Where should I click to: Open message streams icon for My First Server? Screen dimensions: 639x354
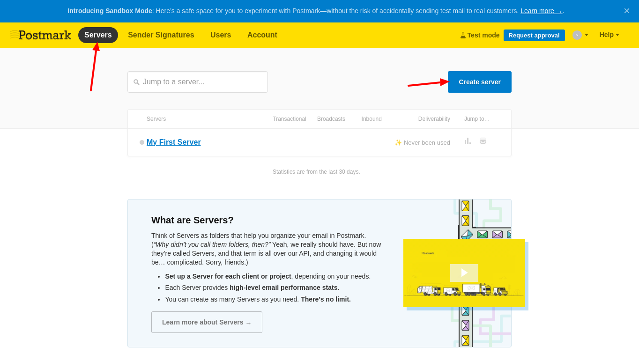point(483,141)
